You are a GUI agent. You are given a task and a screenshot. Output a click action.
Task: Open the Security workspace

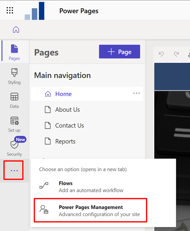[14, 147]
